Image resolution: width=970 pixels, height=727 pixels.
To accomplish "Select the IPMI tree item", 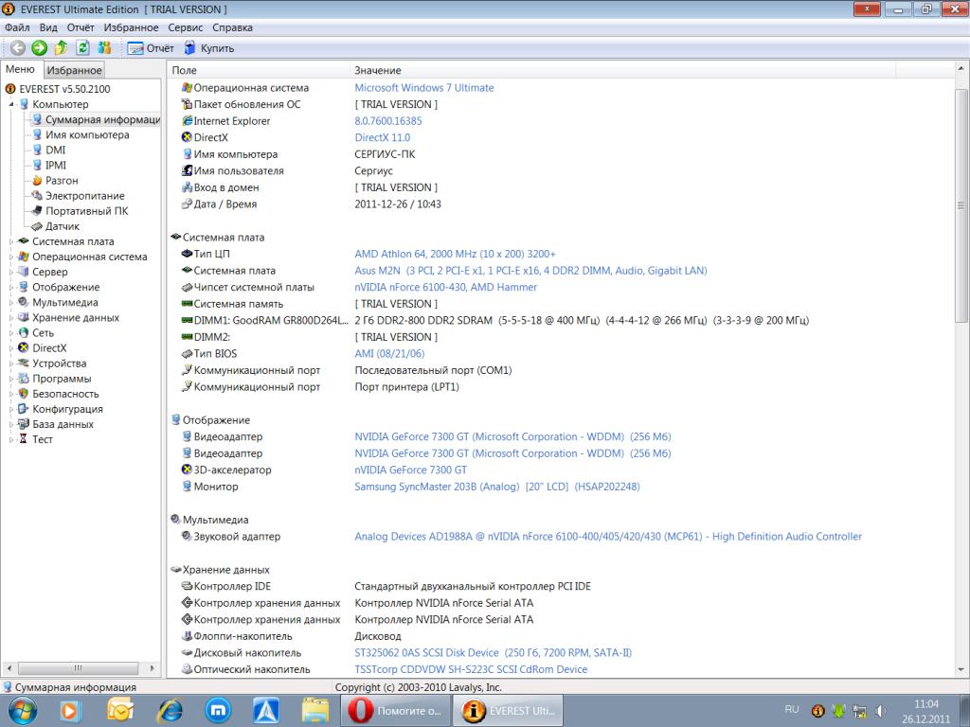I will [56, 165].
